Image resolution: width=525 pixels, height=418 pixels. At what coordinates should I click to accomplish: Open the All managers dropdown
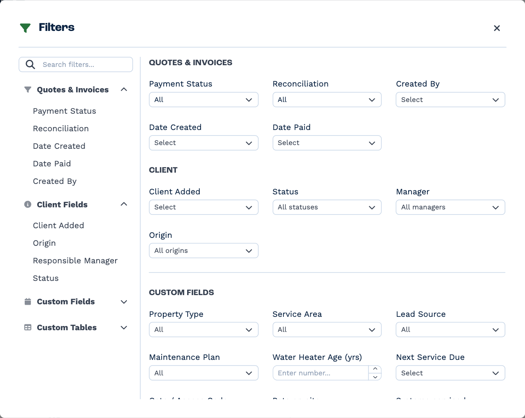click(450, 207)
